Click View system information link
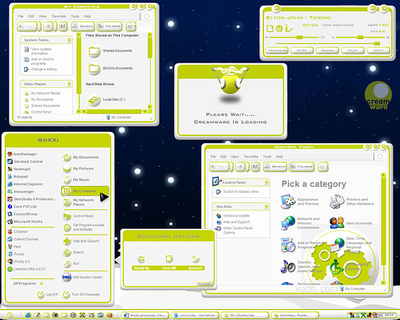Screen dimensions: 400x320 pyautogui.click(x=41, y=51)
